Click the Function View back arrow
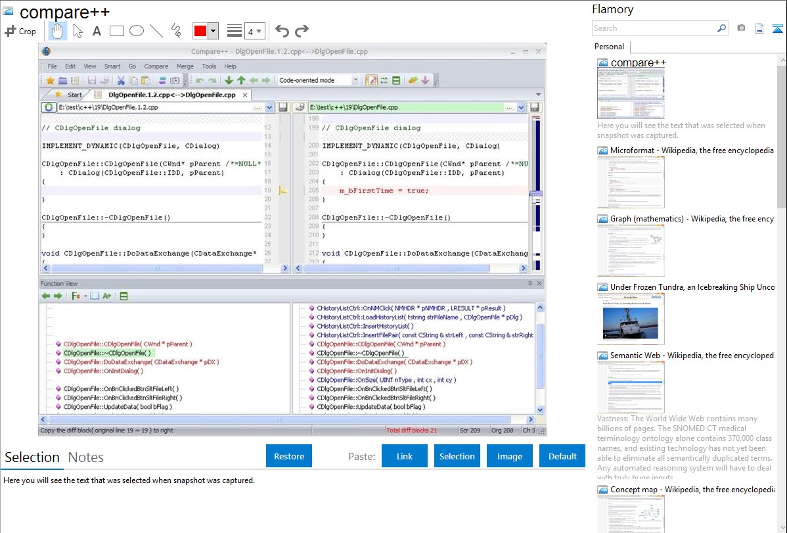 pyautogui.click(x=46, y=296)
